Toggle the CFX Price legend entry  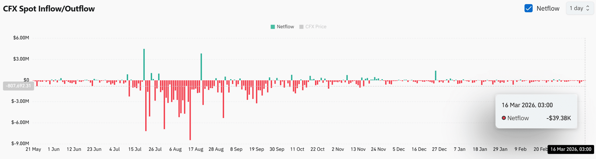313,27
